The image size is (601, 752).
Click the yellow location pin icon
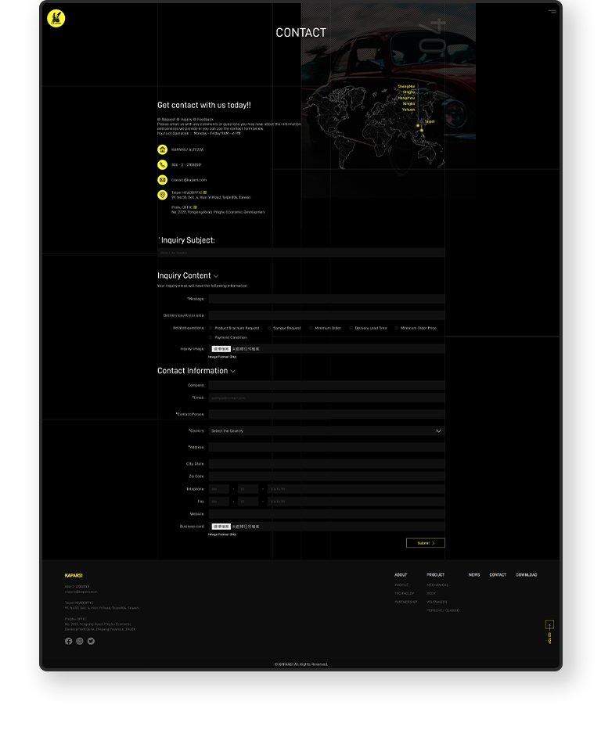[x=162, y=195]
